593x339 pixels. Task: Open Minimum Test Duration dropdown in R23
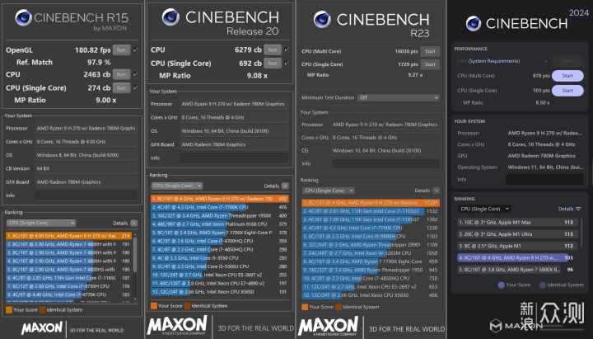tap(399, 97)
